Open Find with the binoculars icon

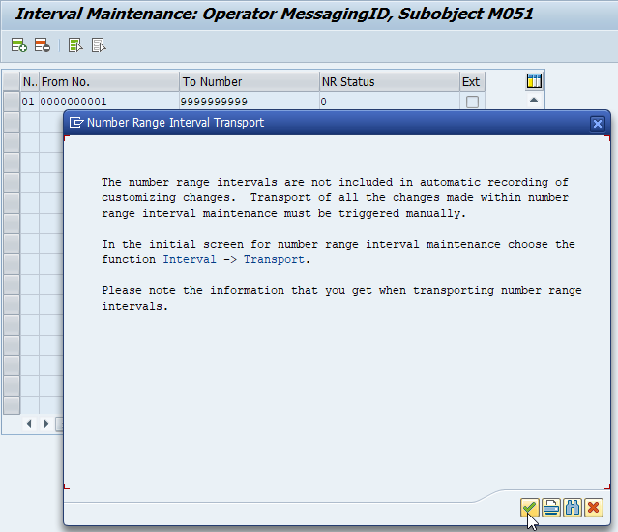[x=572, y=508]
